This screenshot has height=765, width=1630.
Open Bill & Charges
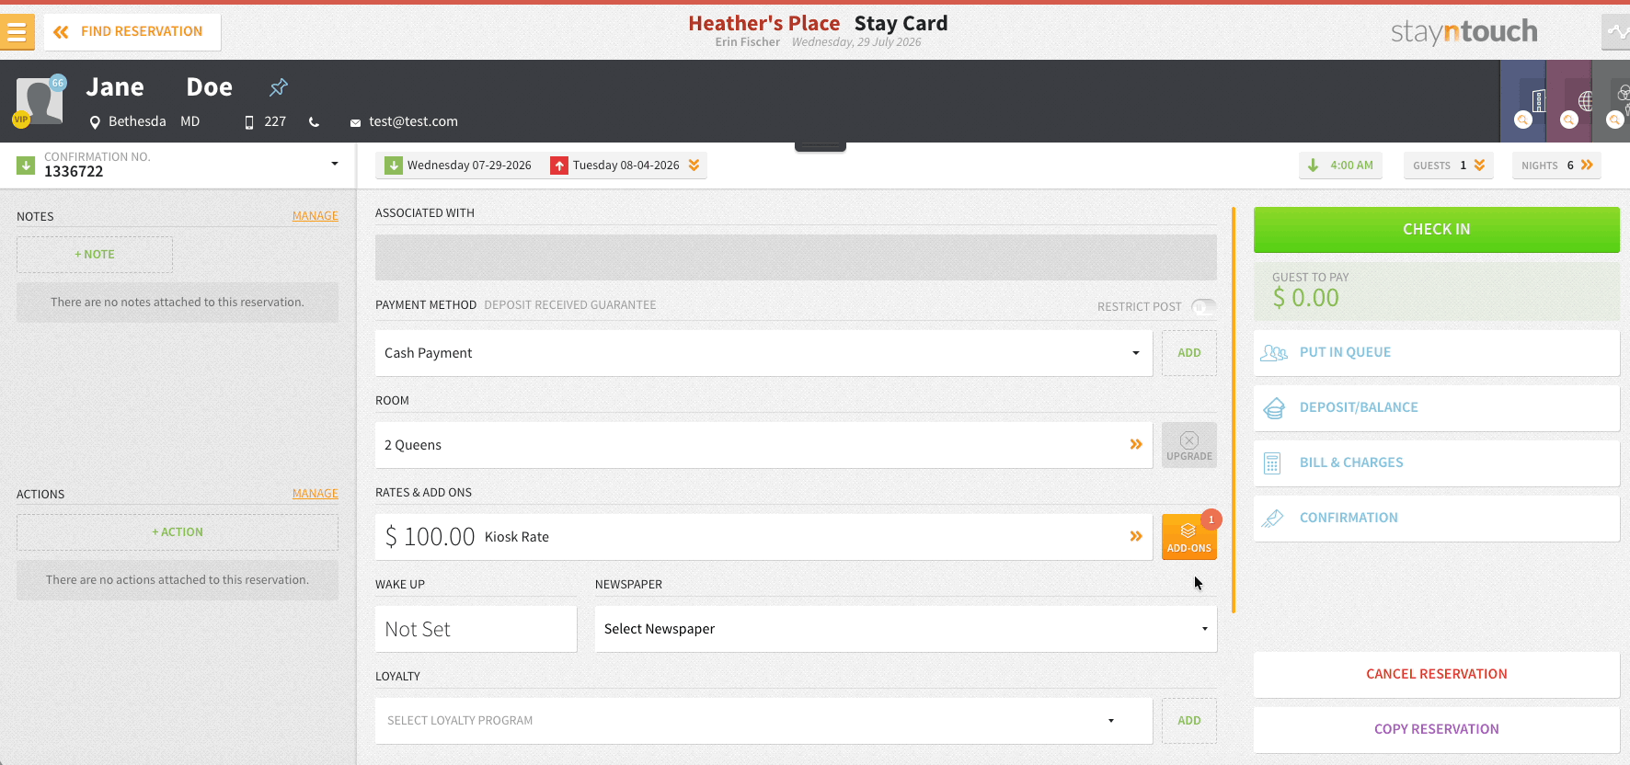(1437, 463)
